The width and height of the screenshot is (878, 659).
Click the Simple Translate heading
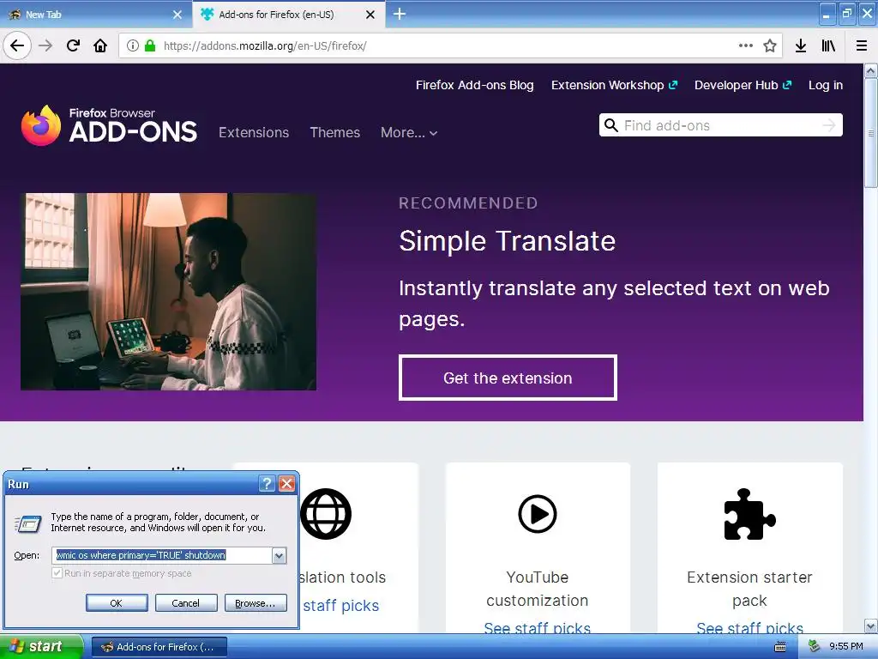(508, 241)
